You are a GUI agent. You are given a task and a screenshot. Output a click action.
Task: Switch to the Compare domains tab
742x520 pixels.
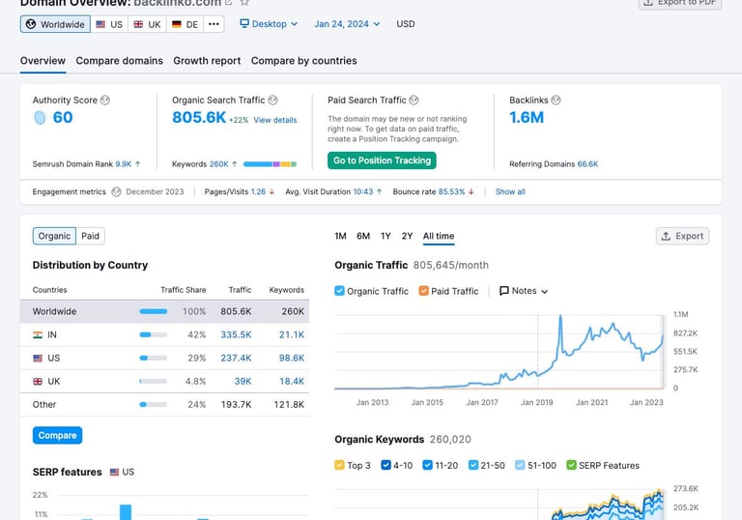tap(119, 61)
